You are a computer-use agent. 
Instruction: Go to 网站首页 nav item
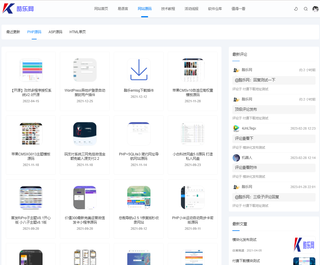pyautogui.click(x=101, y=9)
